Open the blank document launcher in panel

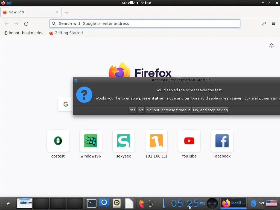tap(129, 203)
